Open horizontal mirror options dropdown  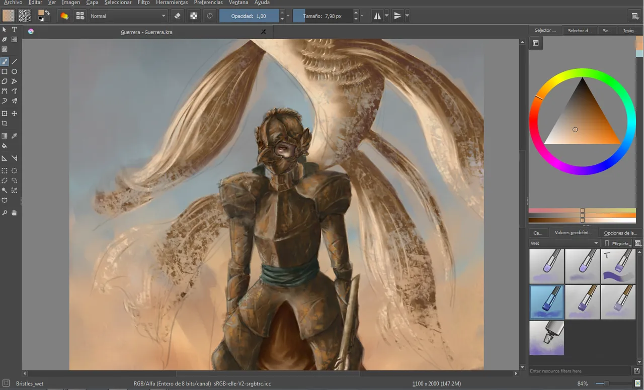point(386,16)
